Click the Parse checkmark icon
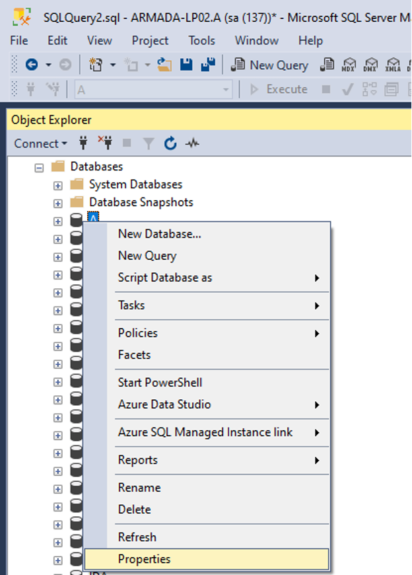 pos(347,89)
